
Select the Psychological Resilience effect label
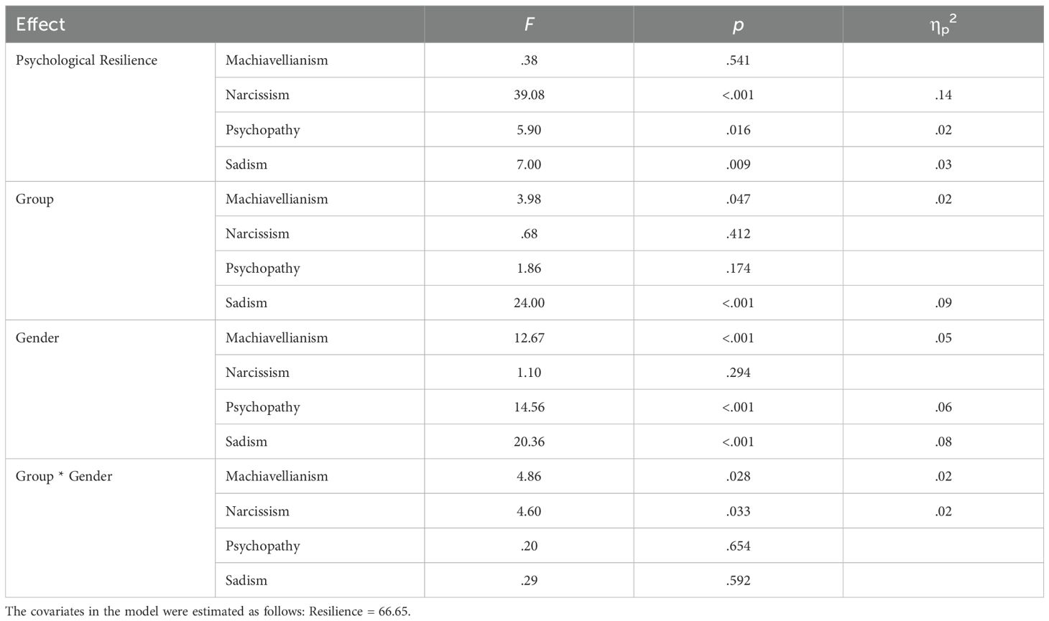click(x=86, y=60)
